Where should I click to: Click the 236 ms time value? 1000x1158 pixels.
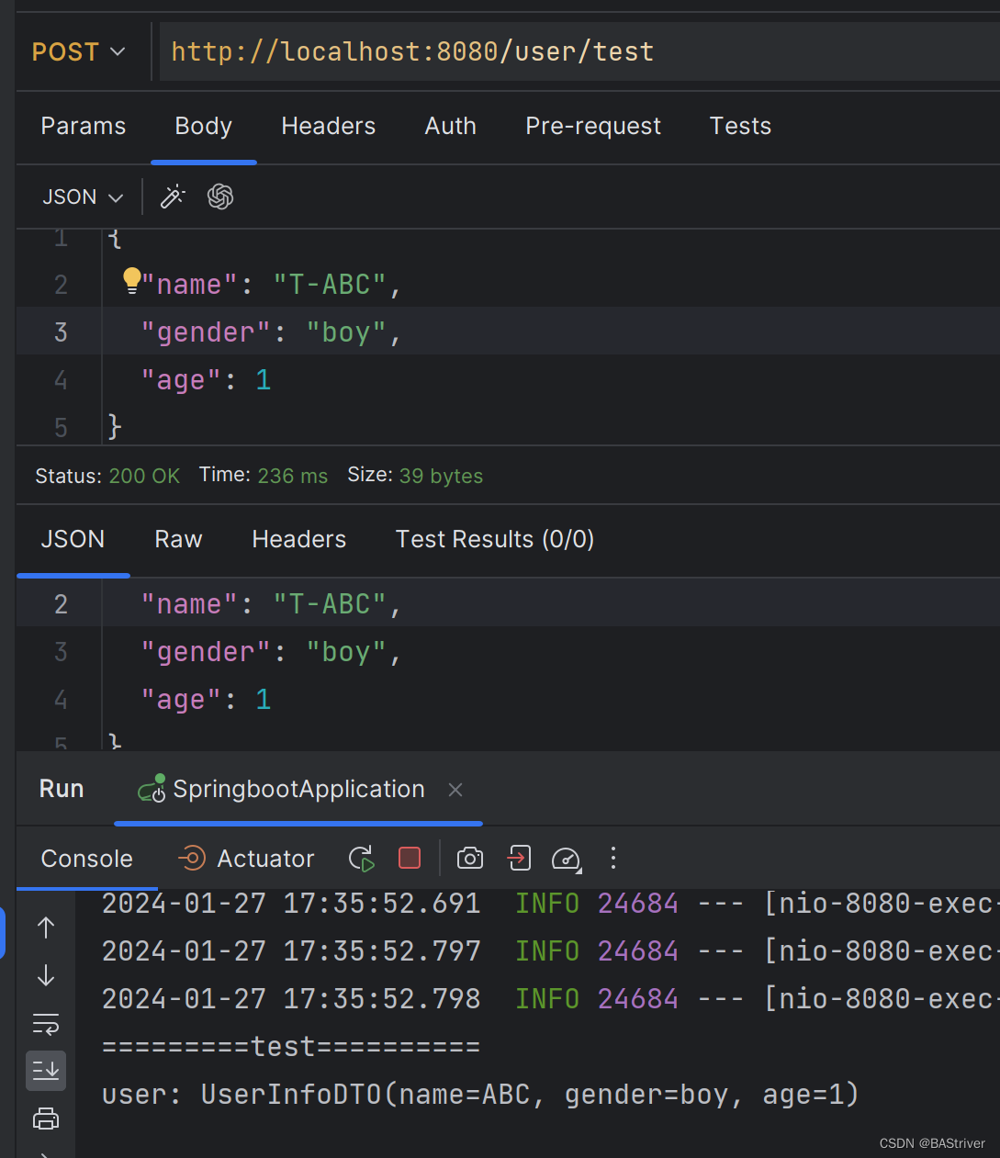point(293,476)
